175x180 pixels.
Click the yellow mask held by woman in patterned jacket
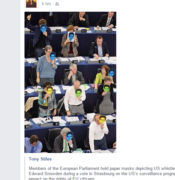tap(50, 90)
